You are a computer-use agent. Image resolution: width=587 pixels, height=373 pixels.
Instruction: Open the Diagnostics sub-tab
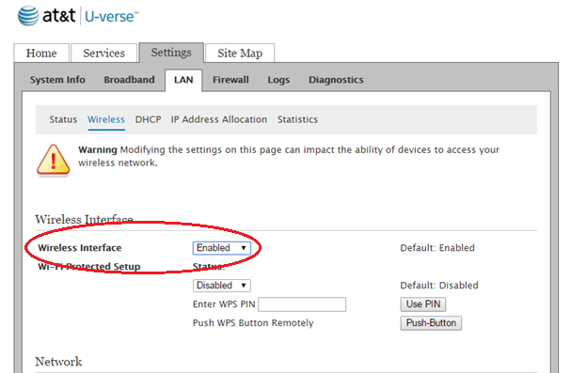click(x=336, y=80)
